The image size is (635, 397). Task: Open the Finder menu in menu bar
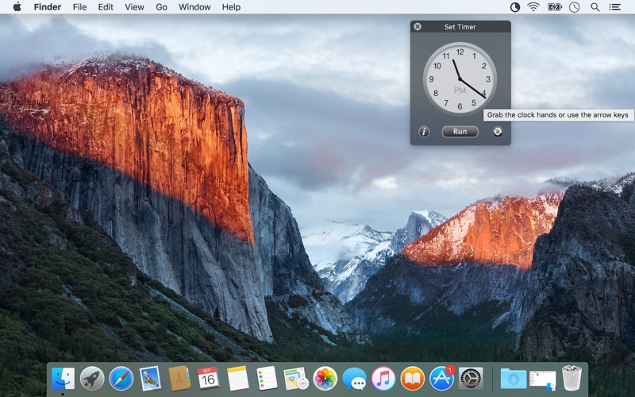click(48, 7)
